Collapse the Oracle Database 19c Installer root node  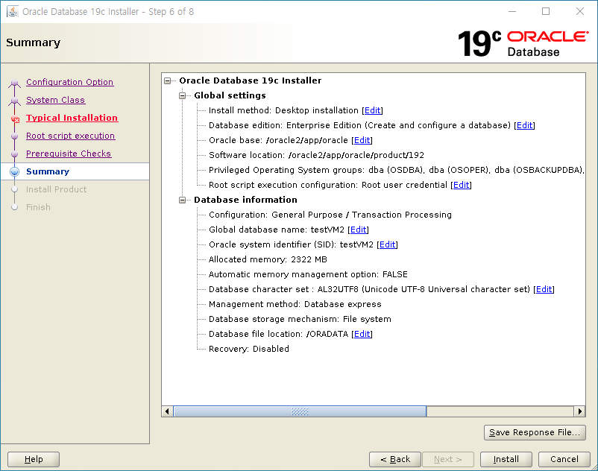click(168, 80)
